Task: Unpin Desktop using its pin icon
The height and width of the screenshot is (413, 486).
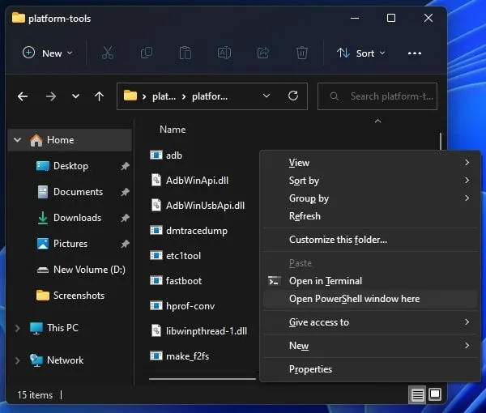Action: 126,166
